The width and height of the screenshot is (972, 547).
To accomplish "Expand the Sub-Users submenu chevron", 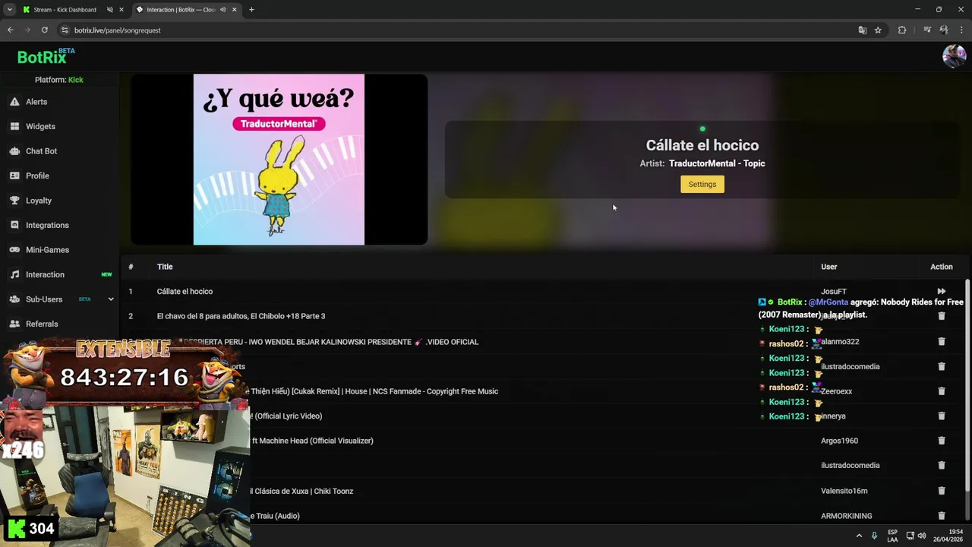I will [111, 299].
